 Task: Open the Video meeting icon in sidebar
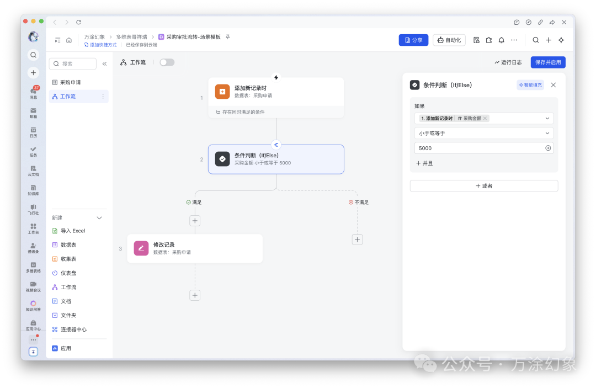(x=34, y=286)
